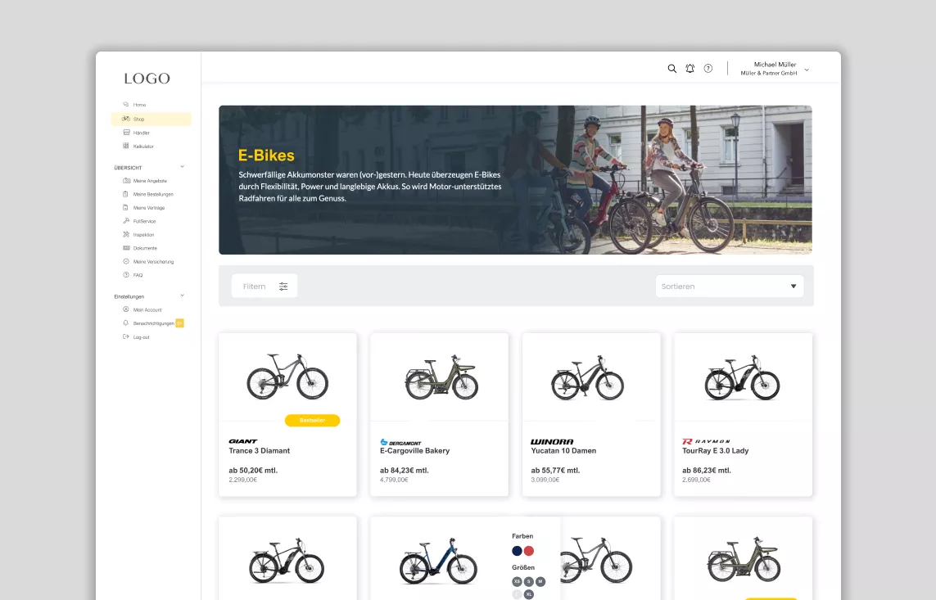Click the E-Bikes banner image
The image size is (936, 600).
pos(515,180)
